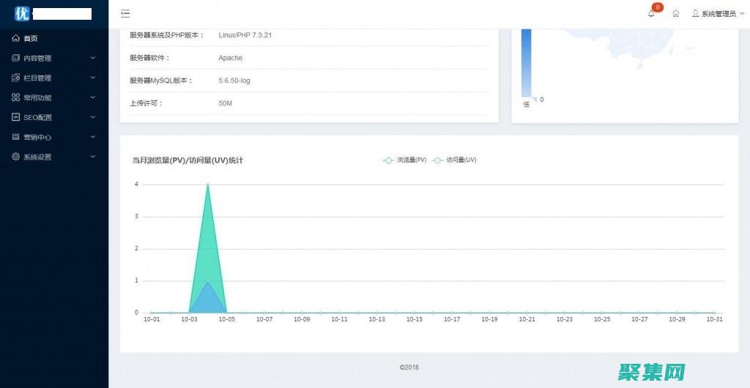Click the 栏目管理 edit icon
Viewport: 750px width, 388px height.
(16, 78)
